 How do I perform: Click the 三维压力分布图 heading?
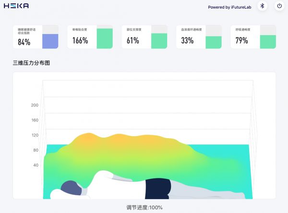click(32, 63)
